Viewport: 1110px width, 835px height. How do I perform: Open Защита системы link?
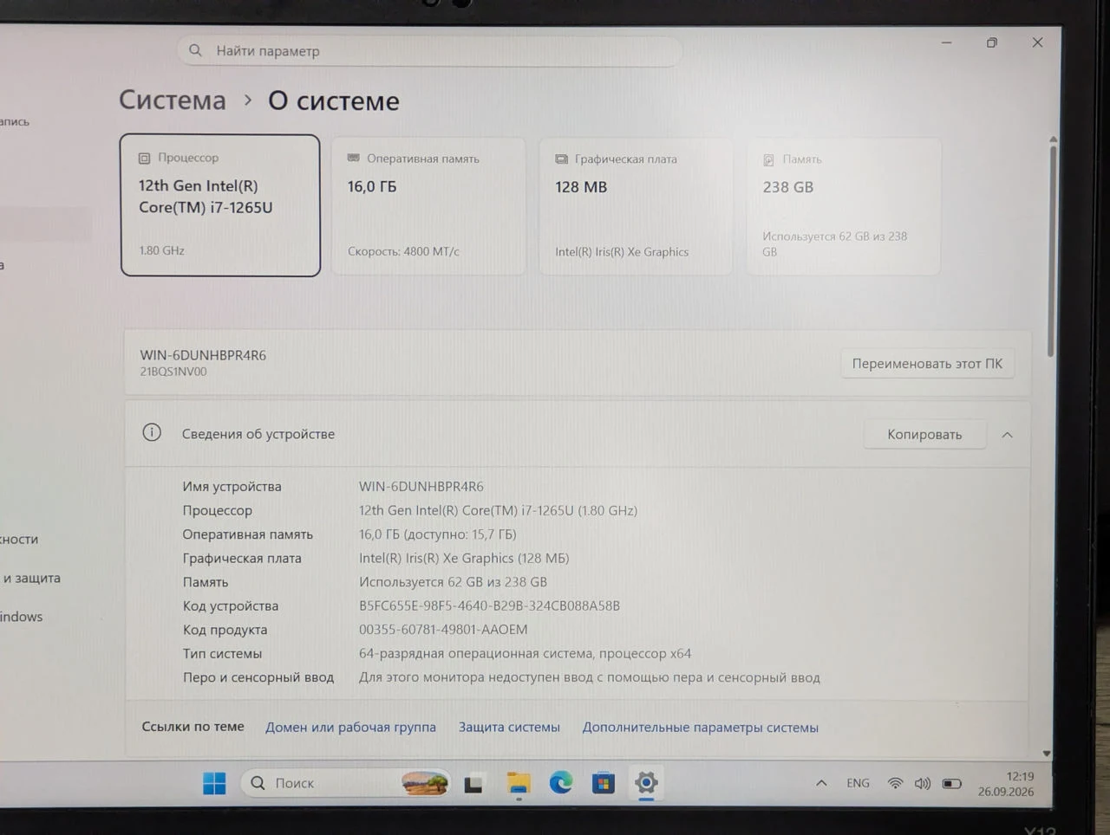[x=509, y=728]
